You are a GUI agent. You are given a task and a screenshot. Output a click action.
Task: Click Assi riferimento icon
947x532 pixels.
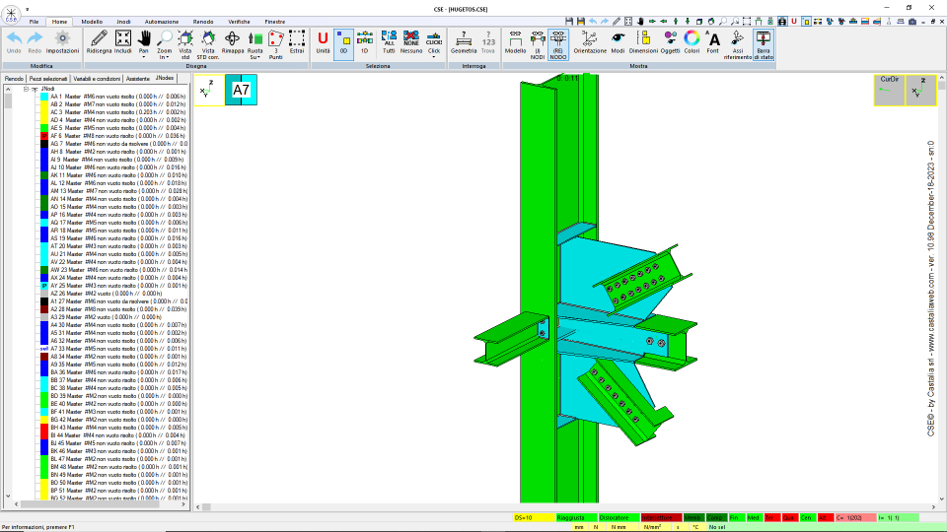coord(738,38)
